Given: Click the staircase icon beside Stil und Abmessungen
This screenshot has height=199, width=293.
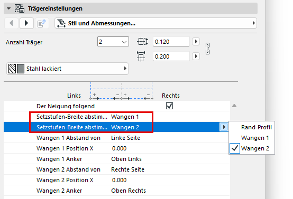Looking at the screenshot, I should point(61,23).
